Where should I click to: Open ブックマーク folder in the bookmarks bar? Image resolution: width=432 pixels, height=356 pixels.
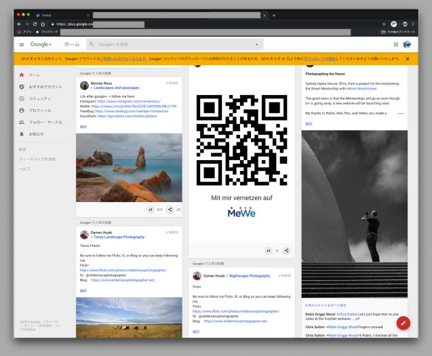point(47,32)
